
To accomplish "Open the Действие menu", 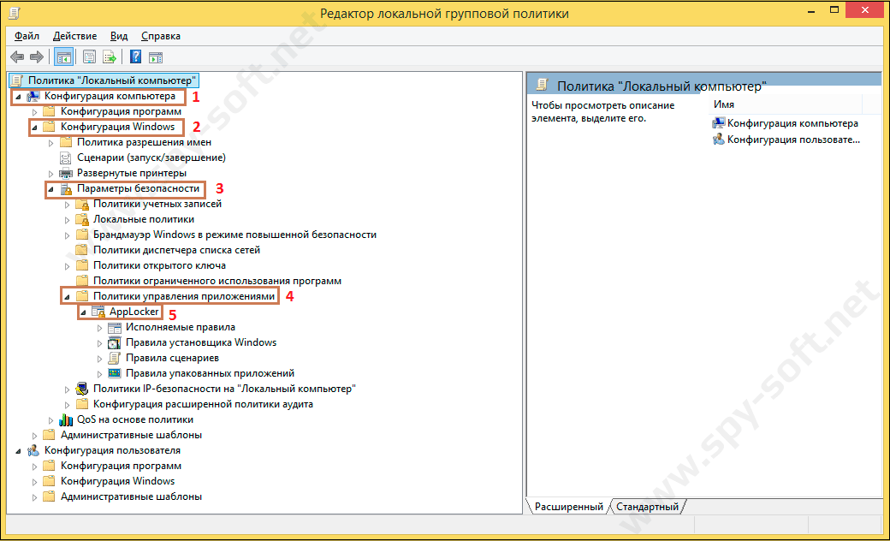I will tap(75, 36).
